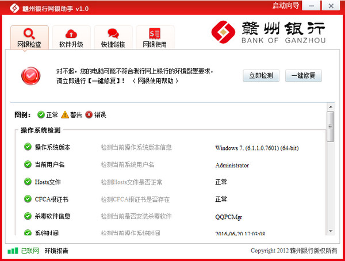Select the Hosts文件 row label
Screen dimensions: 345x261
48,182
